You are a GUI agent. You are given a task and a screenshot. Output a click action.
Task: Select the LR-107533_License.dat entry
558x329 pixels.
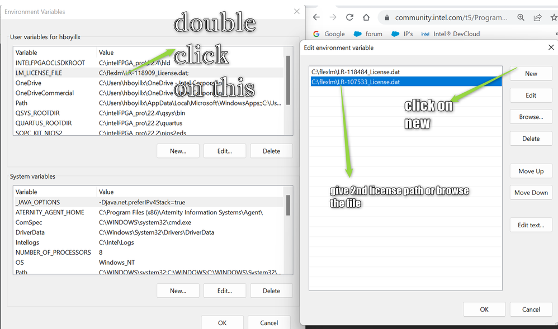(x=406, y=82)
